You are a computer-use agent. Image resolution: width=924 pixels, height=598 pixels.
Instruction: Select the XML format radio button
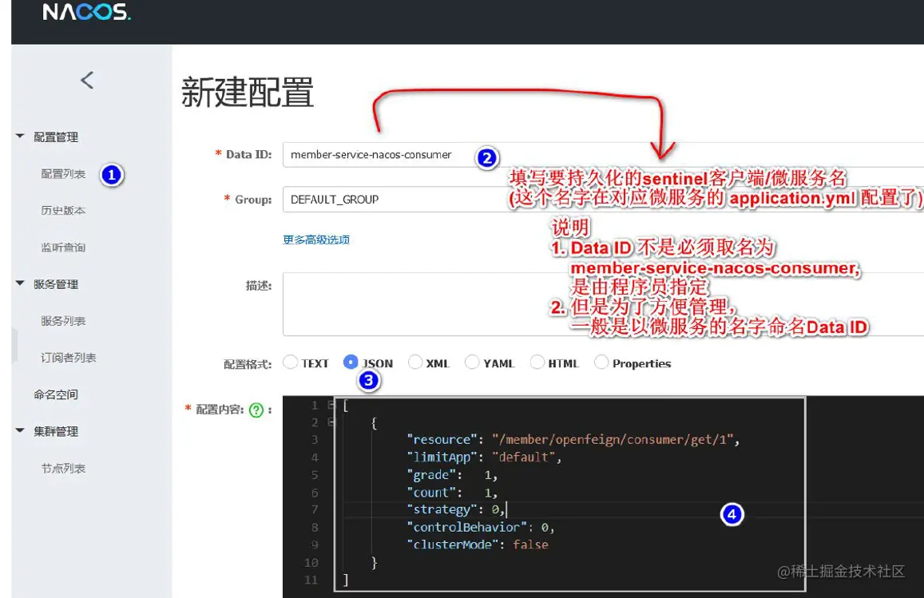pos(415,362)
